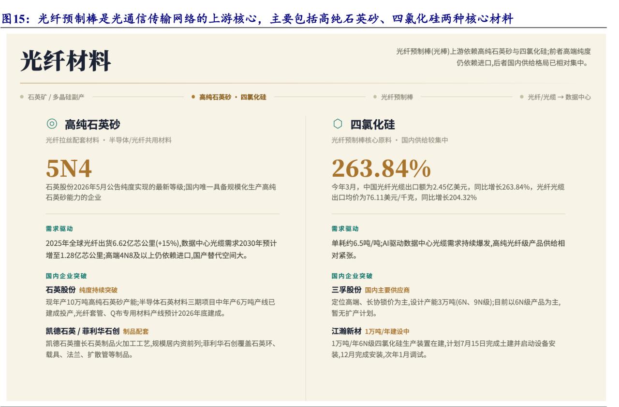Viewport: 619px width, 407px height.
Task: Click the paragraph starting 现年产10万吨高纯石英砂产能
Action: pyautogui.click(x=161, y=308)
